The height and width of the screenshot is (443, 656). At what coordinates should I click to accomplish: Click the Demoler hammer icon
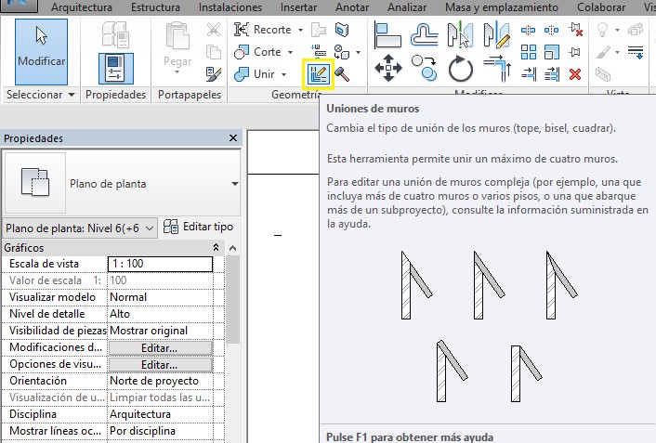342,73
